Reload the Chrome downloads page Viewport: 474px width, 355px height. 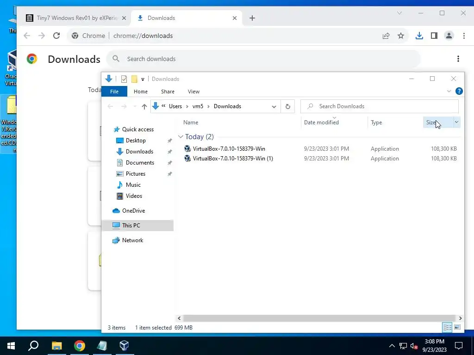pos(56,36)
